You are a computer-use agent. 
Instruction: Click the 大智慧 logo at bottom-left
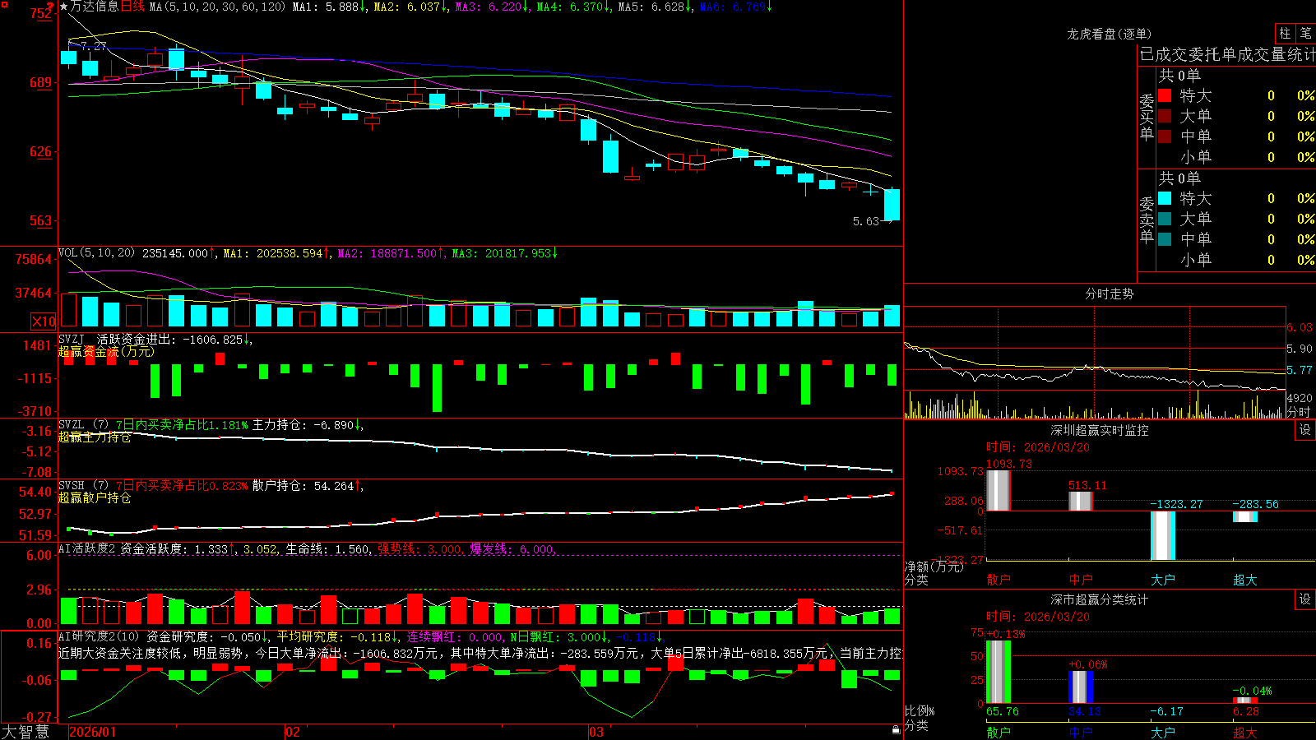(x=25, y=731)
